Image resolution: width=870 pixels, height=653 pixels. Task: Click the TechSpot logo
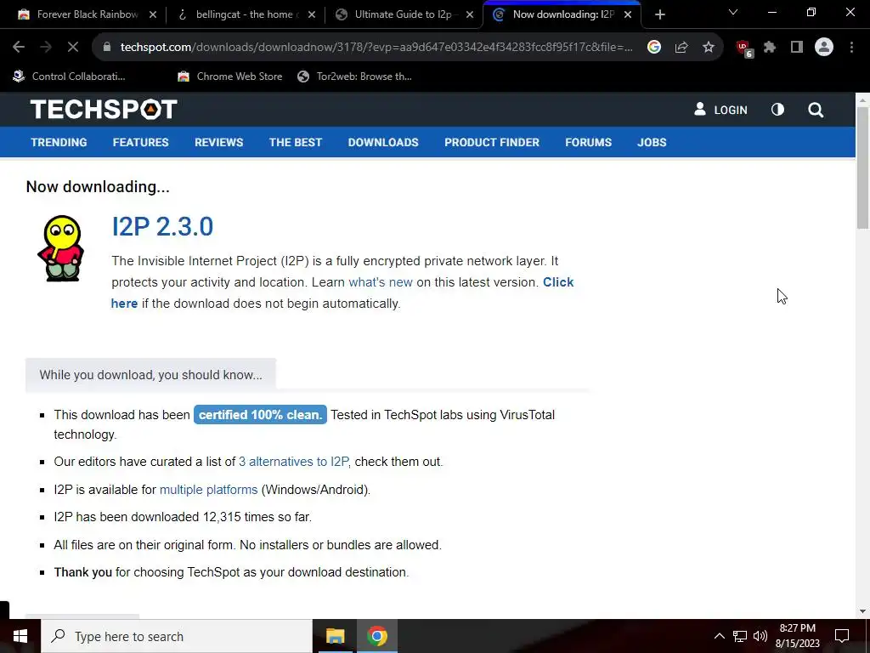(104, 110)
